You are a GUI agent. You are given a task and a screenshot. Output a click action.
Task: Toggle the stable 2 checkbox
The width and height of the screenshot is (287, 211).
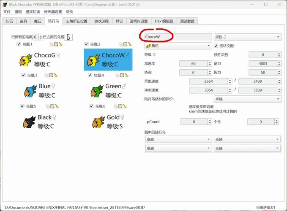click(x=86, y=44)
